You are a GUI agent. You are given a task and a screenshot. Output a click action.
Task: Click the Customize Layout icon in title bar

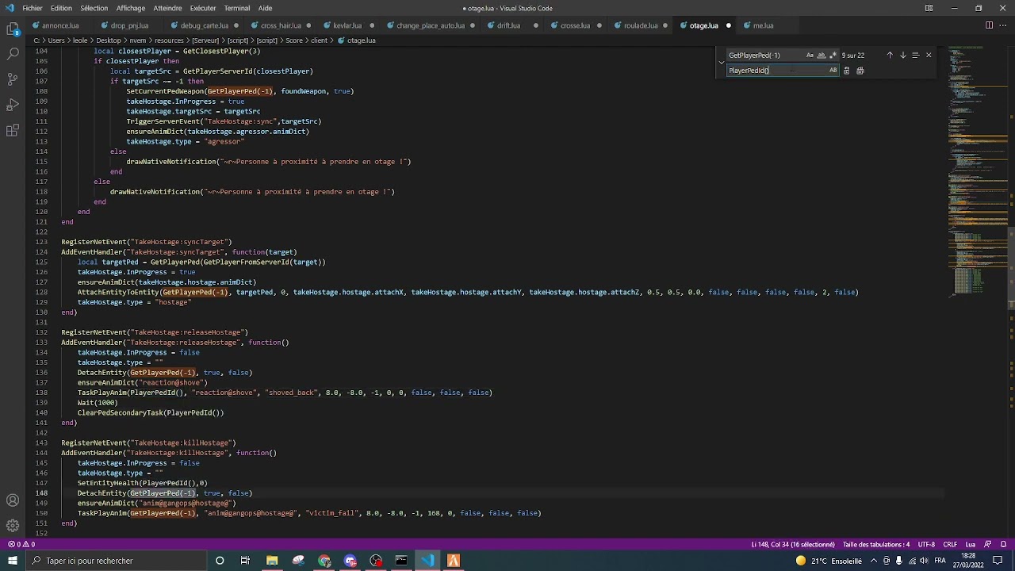point(929,8)
